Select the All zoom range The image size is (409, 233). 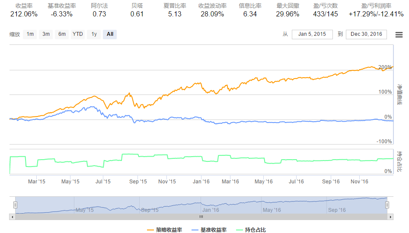[x=110, y=34]
